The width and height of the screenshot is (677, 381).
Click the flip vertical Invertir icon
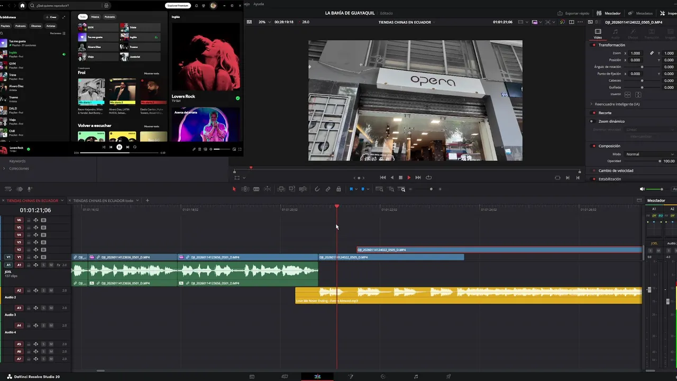coord(638,95)
